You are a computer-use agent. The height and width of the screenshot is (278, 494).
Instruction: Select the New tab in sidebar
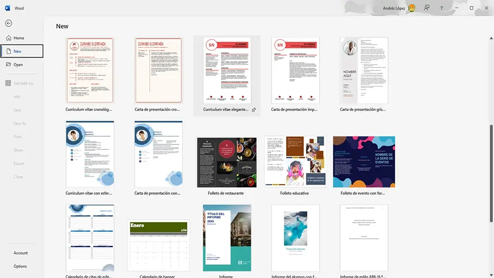pos(22,52)
